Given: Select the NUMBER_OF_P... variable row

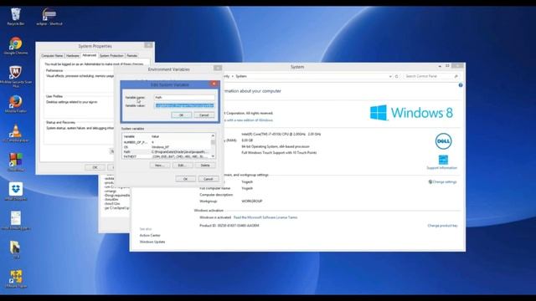Looking at the screenshot, I should pyautogui.click(x=167, y=142).
